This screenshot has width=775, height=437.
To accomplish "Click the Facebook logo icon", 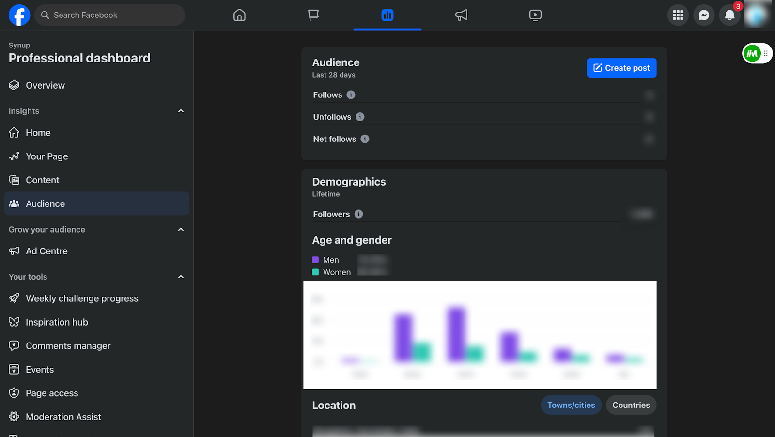I will tap(19, 15).
